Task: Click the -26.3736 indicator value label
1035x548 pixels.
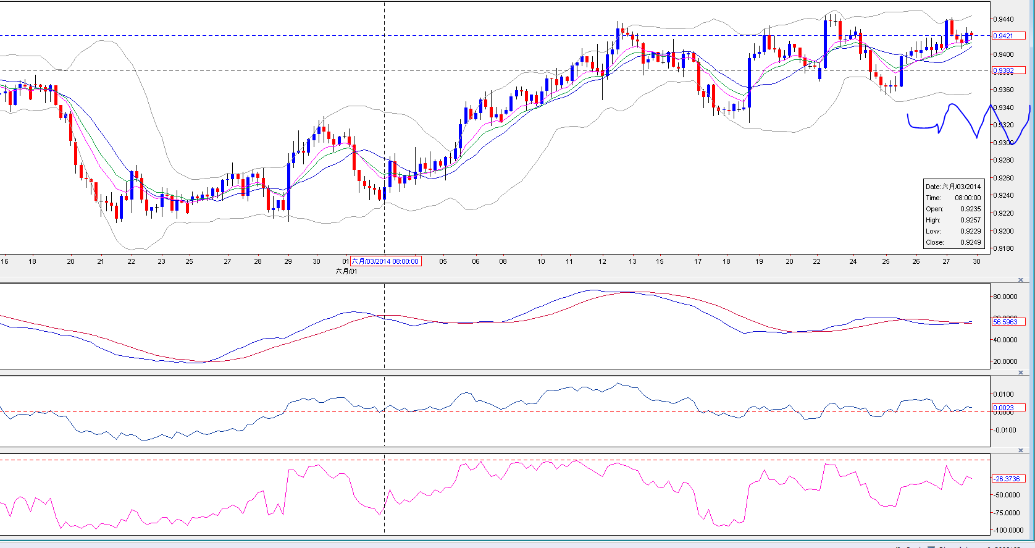Action: (1007, 479)
